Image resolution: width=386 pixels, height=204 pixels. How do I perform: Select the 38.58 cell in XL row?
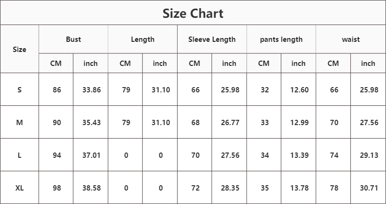[91, 188]
